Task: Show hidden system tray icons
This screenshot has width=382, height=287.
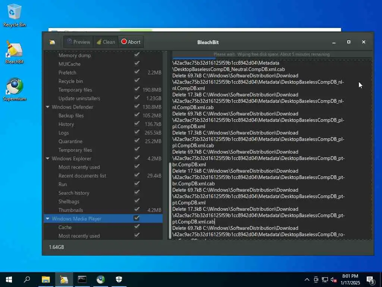Action: coord(307,280)
